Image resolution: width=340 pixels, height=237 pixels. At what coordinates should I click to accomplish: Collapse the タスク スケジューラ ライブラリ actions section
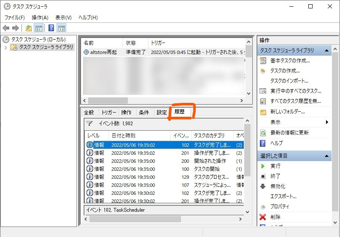tap(327, 51)
